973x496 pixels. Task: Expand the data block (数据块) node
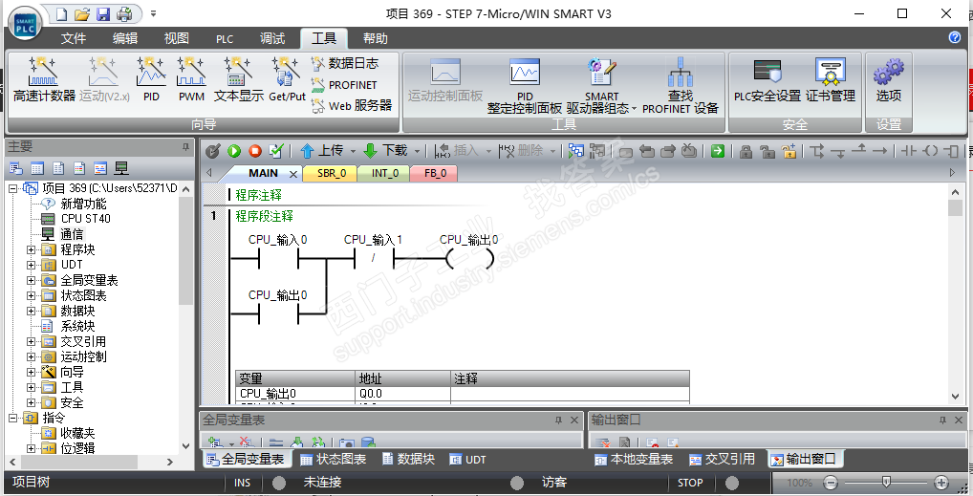point(31,311)
